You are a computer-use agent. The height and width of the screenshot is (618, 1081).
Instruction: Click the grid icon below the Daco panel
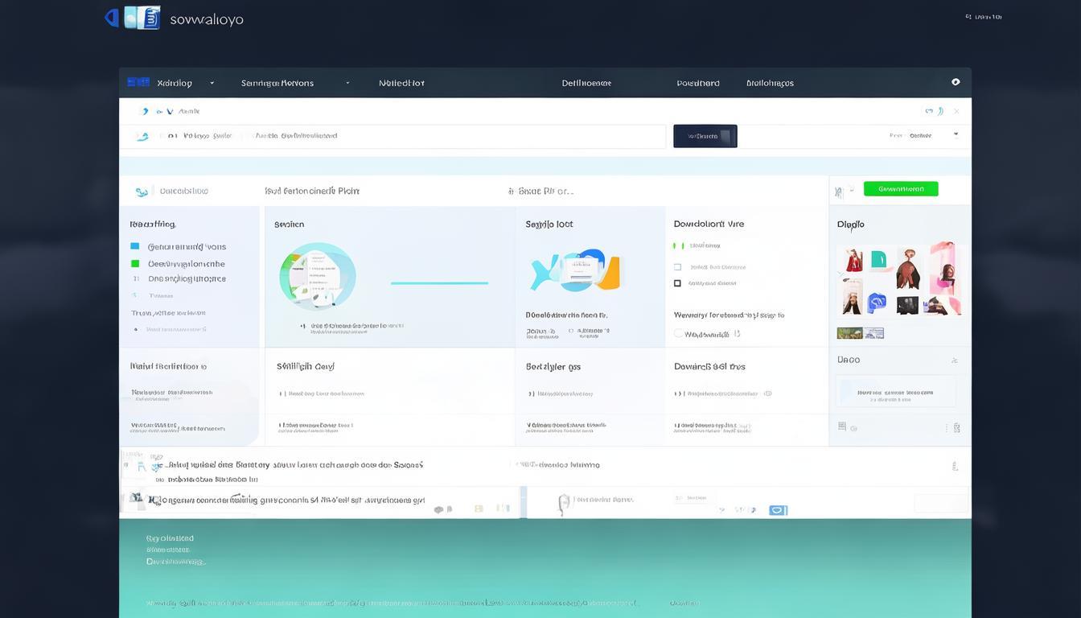[x=842, y=426]
